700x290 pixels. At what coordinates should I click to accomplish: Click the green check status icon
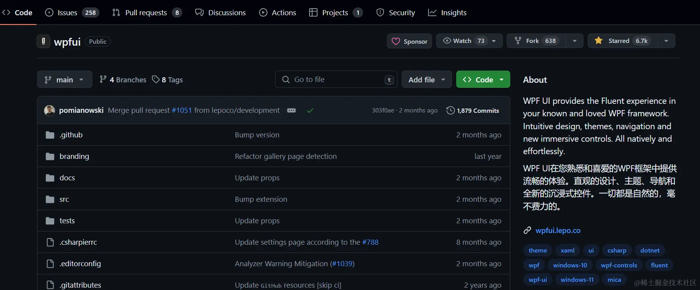coord(310,110)
